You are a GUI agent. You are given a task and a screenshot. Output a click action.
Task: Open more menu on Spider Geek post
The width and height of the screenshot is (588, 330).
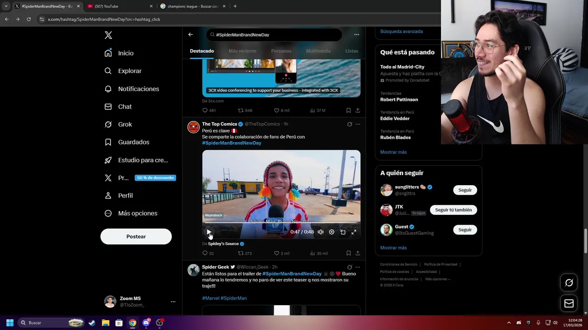click(358, 267)
